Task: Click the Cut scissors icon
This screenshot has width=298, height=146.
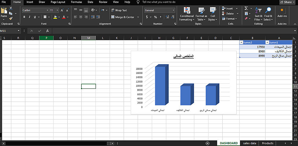Action: click(11, 8)
